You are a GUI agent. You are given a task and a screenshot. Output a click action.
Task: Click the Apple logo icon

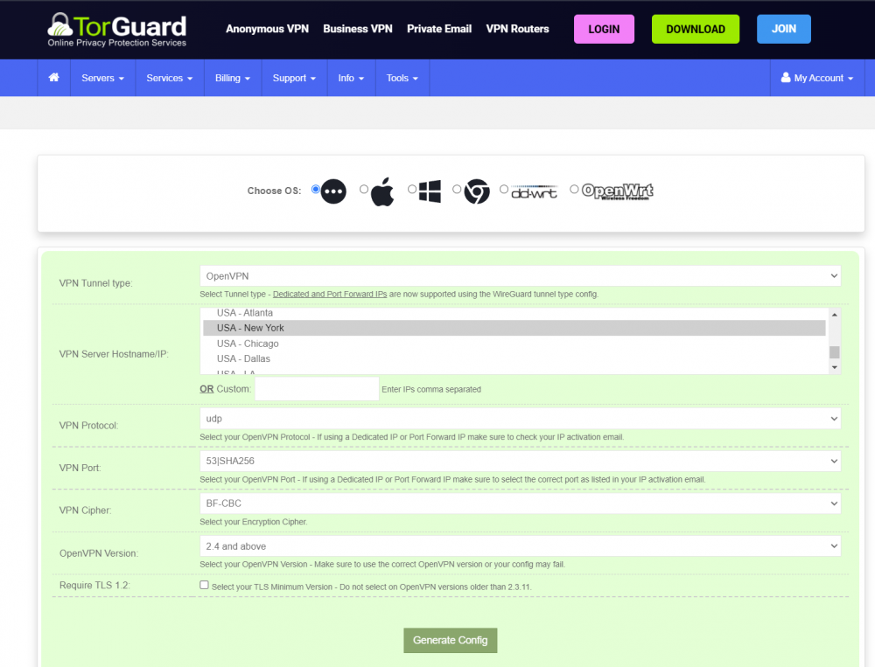(382, 191)
